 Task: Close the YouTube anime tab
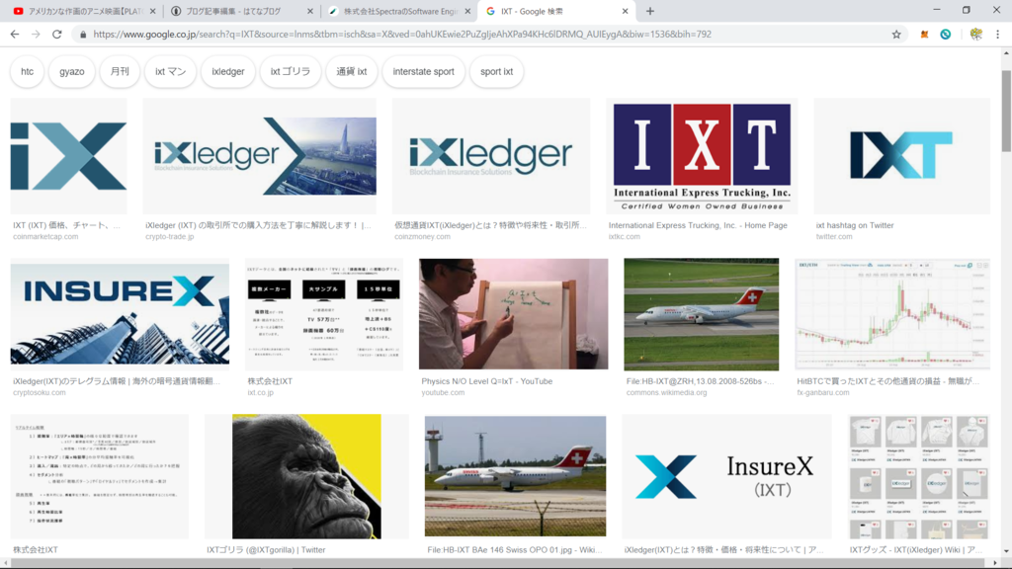(x=152, y=11)
